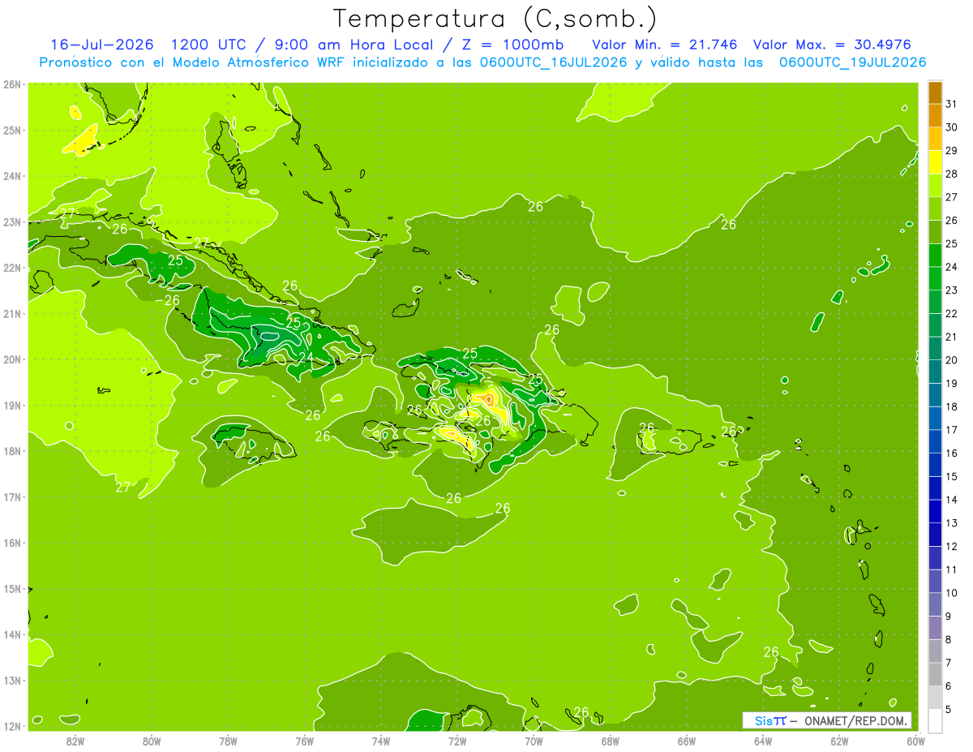The image size is (973, 752).
Task: Click the colorbar label '5'
Action: point(949,710)
